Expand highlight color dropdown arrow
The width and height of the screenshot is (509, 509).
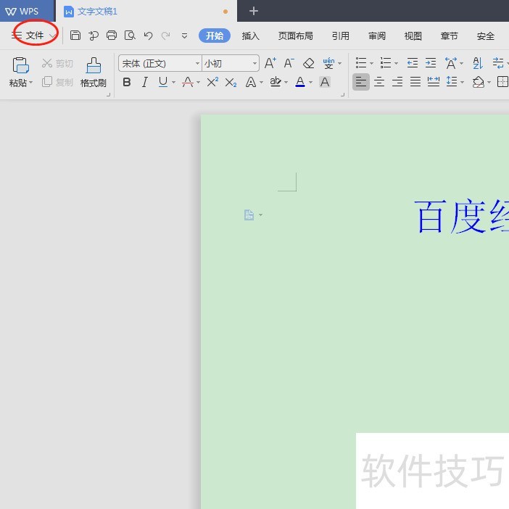pos(286,83)
